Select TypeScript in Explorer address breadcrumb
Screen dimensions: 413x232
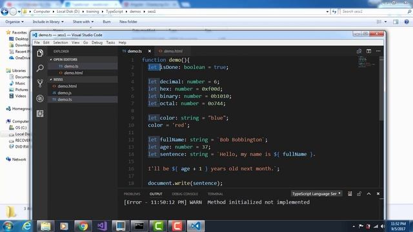click(x=114, y=12)
